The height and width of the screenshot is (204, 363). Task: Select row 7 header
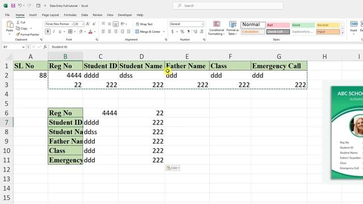[x=6, y=122]
